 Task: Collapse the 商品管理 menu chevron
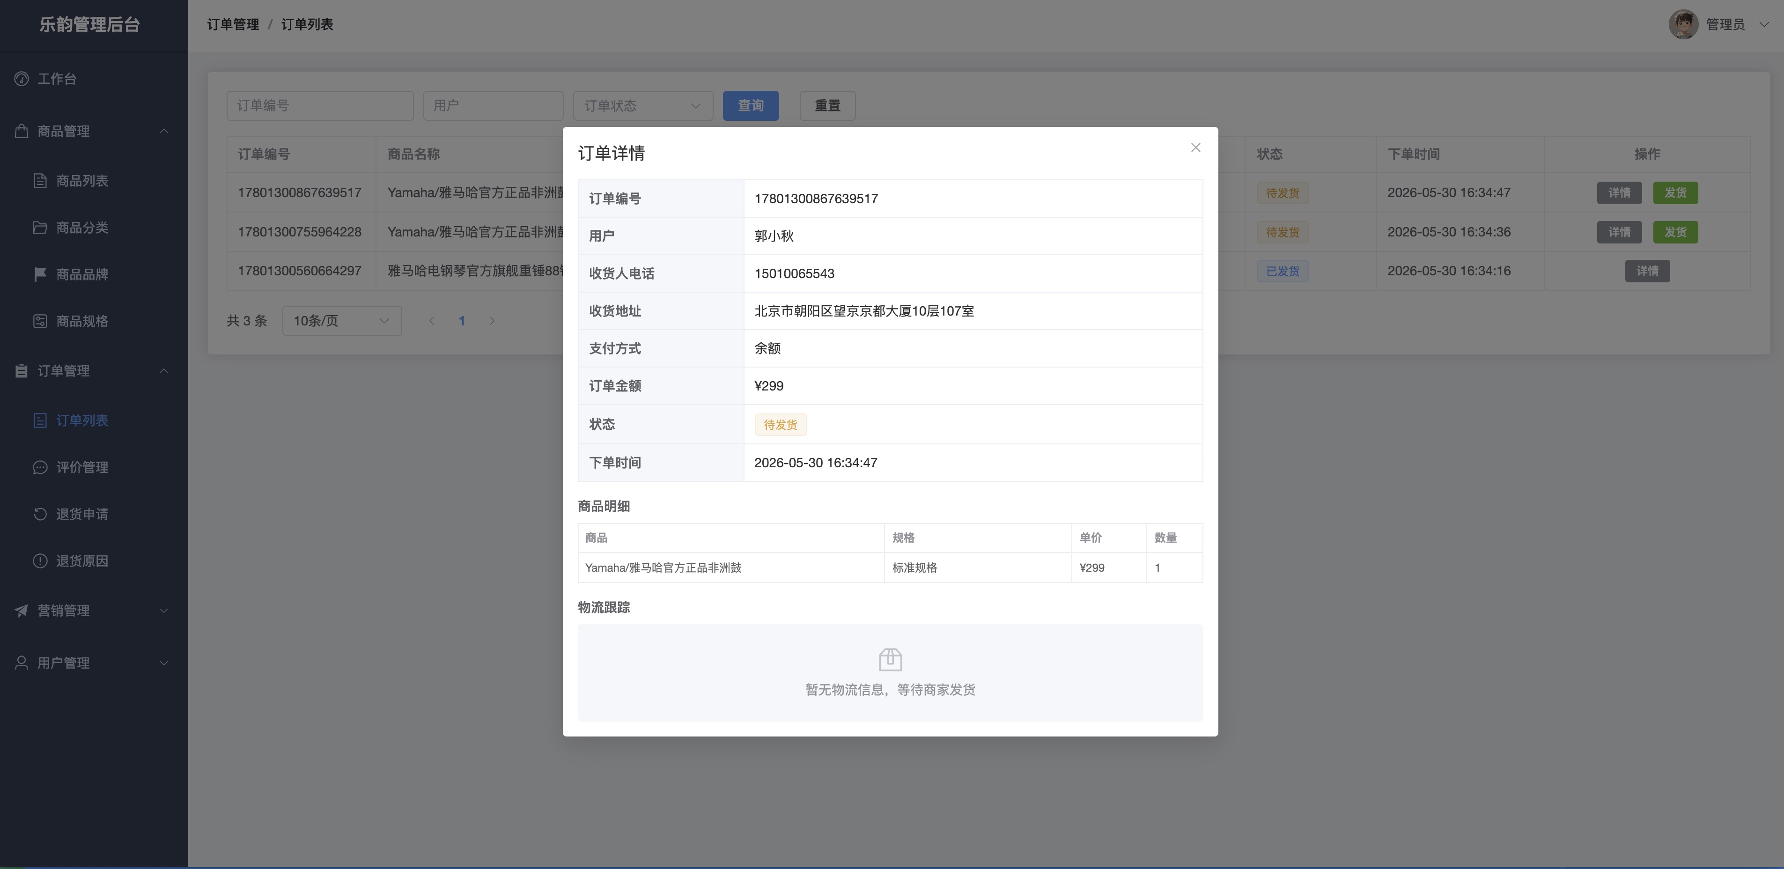[x=164, y=131]
